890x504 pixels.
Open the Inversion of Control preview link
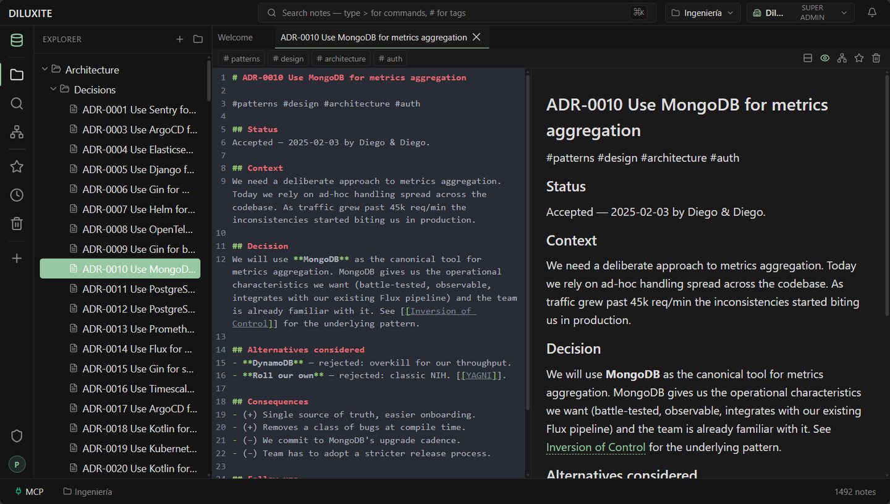(x=596, y=447)
